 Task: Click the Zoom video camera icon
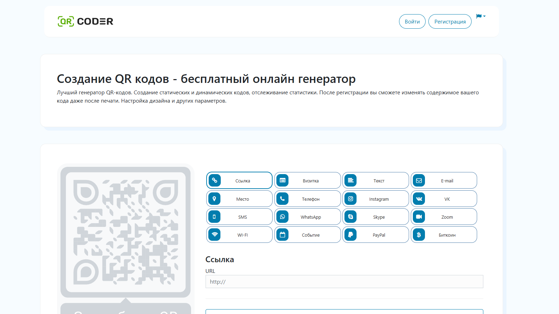tap(419, 217)
